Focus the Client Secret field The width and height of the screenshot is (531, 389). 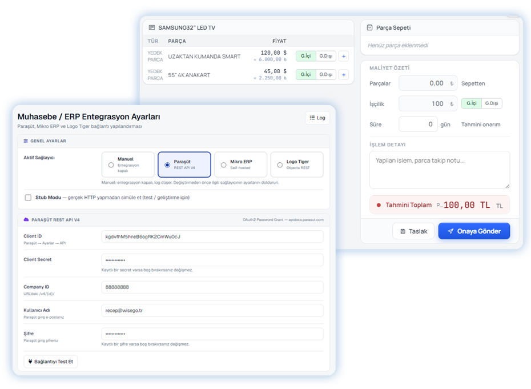coord(212,260)
